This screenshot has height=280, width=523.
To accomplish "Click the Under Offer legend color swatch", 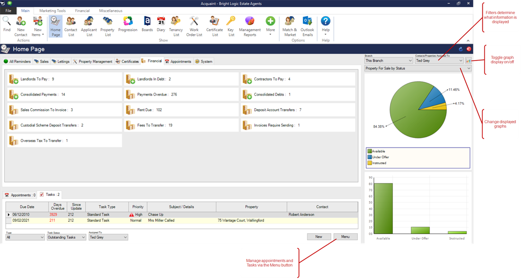I will [369, 157].
